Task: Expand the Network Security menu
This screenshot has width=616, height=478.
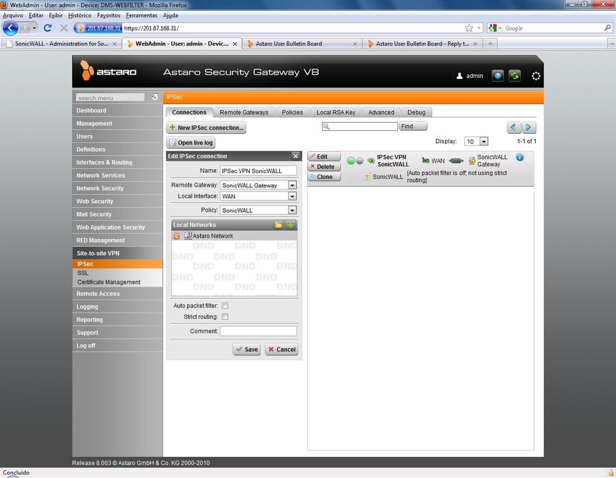Action: pos(118,189)
